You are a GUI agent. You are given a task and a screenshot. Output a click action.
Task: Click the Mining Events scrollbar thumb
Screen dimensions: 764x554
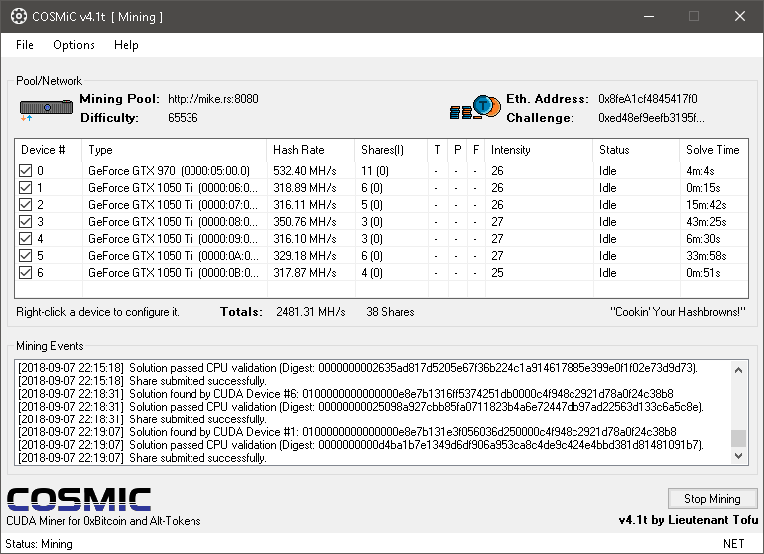pyautogui.click(x=739, y=438)
